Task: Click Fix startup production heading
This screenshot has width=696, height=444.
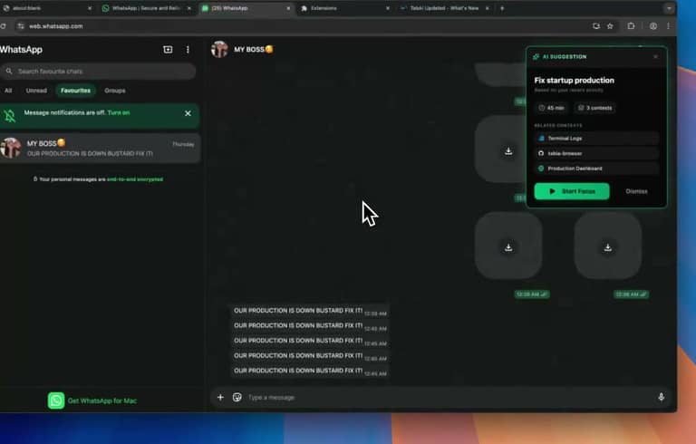Action: pos(574,81)
